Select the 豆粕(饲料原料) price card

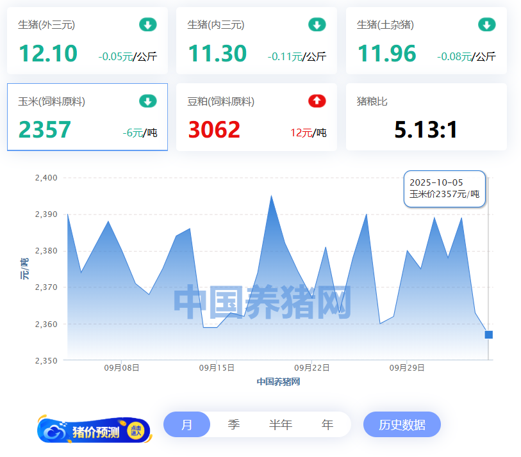(x=256, y=117)
